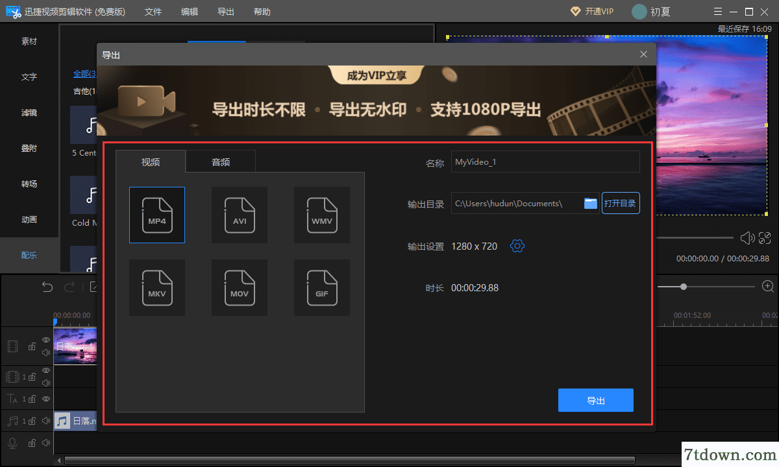Click the microphone voice-over track icon
This screenshot has width=779, height=467.
(12, 443)
